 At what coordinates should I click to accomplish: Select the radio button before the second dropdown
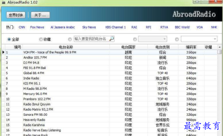pos(177,39)
